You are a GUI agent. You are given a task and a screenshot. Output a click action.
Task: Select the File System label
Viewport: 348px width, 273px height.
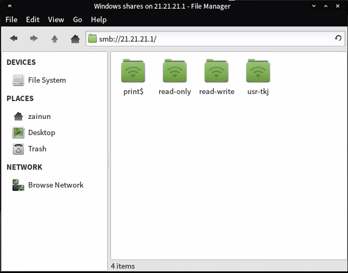click(x=47, y=80)
